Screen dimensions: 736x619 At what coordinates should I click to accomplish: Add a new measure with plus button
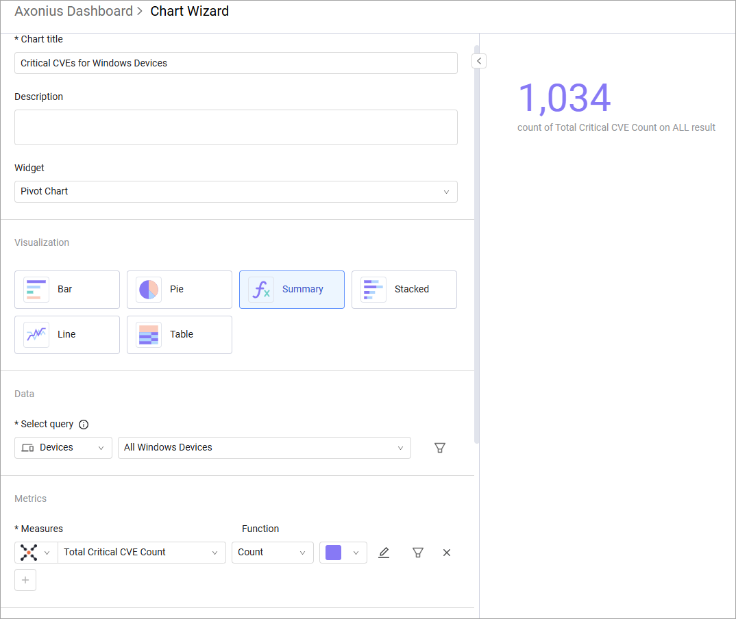click(25, 580)
